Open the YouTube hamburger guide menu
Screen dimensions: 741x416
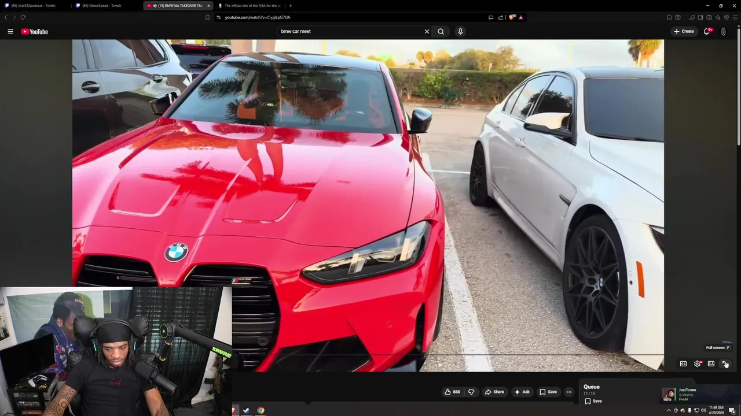[10, 32]
